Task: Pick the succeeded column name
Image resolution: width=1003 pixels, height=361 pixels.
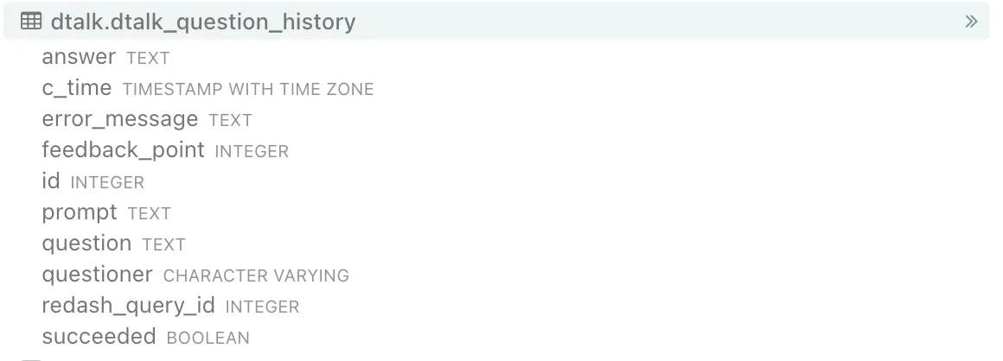Action: (99, 338)
